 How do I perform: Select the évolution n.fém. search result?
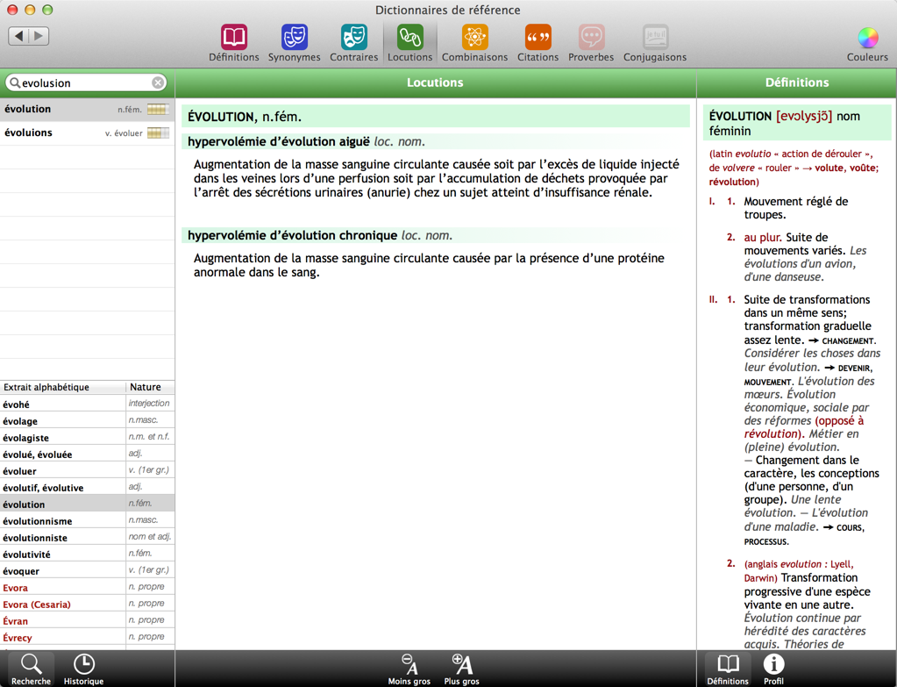coord(87,109)
